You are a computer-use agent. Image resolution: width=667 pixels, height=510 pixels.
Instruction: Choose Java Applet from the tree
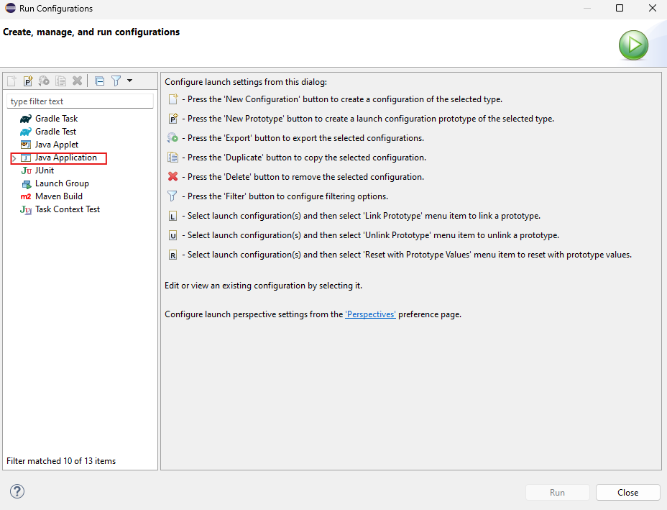[56, 145]
